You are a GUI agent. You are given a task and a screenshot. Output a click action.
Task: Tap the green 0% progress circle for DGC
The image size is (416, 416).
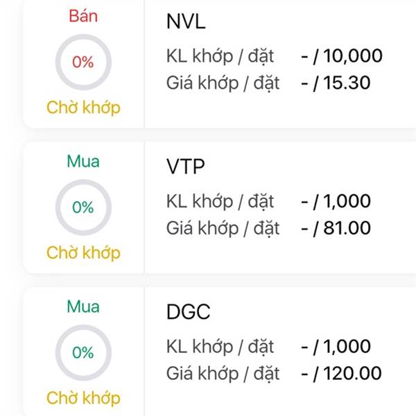tap(83, 353)
